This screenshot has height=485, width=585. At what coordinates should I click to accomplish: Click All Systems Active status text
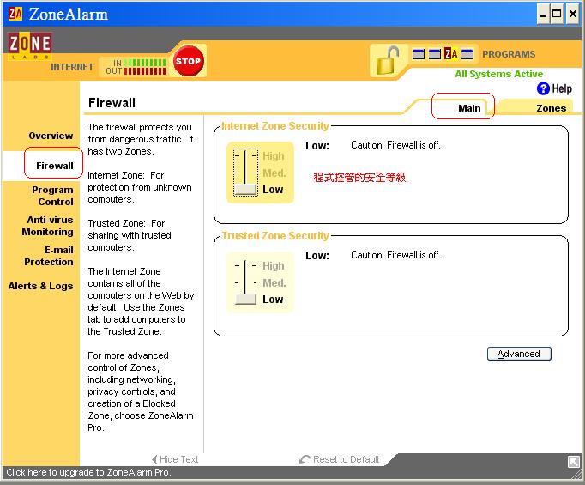click(x=499, y=74)
